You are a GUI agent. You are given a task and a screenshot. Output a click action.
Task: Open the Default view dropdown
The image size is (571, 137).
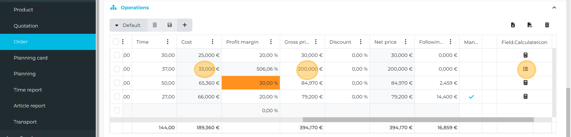click(x=128, y=25)
